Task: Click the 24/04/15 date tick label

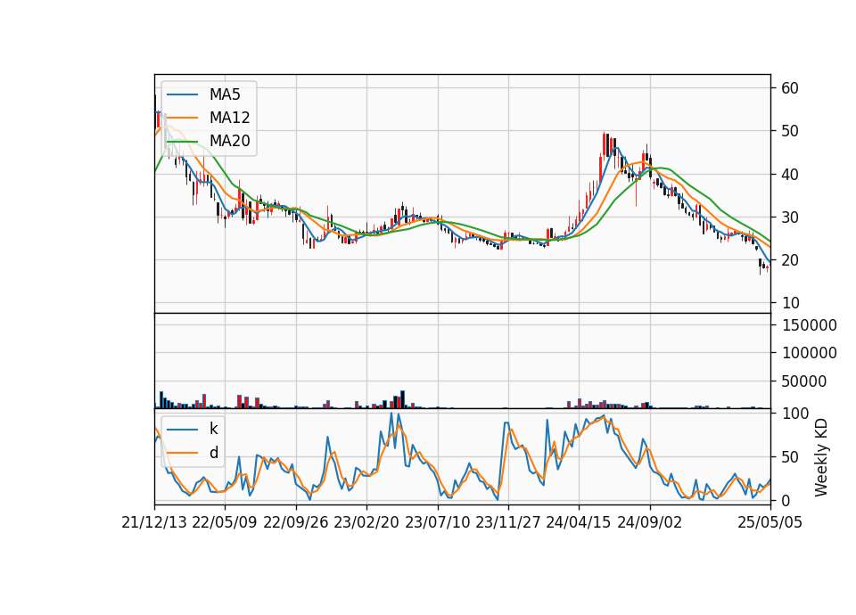Action: coord(579,523)
